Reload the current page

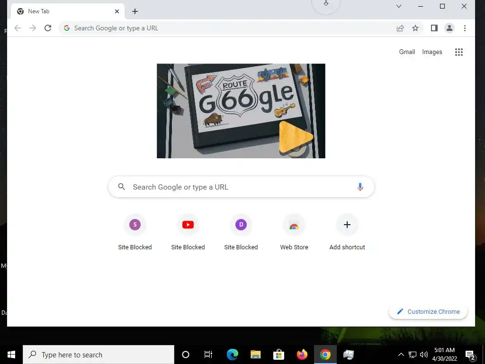48,28
